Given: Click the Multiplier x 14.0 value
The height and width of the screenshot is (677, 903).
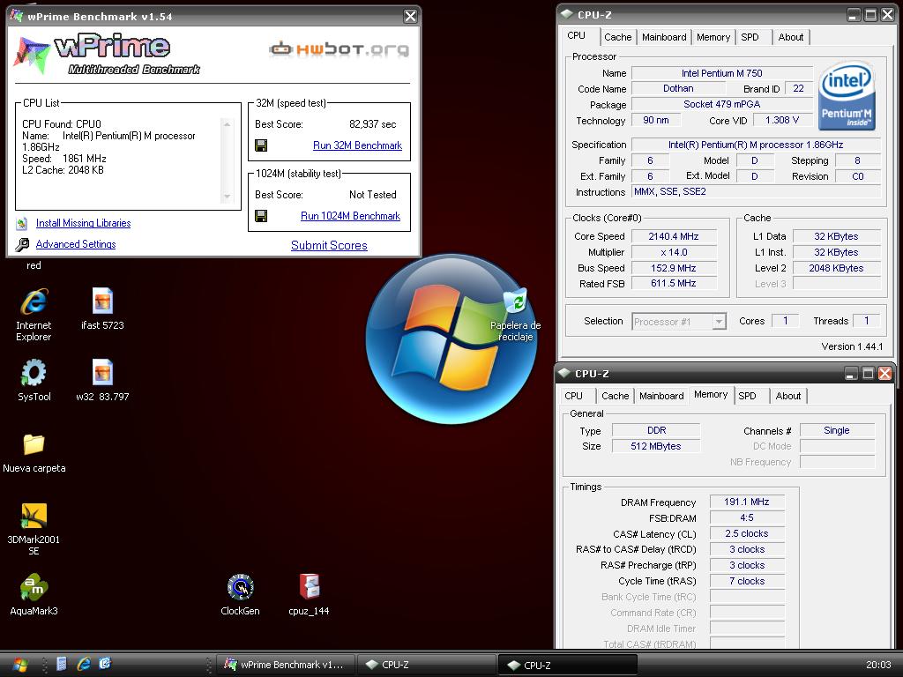Looking at the screenshot, I should [x=674, y=252].
